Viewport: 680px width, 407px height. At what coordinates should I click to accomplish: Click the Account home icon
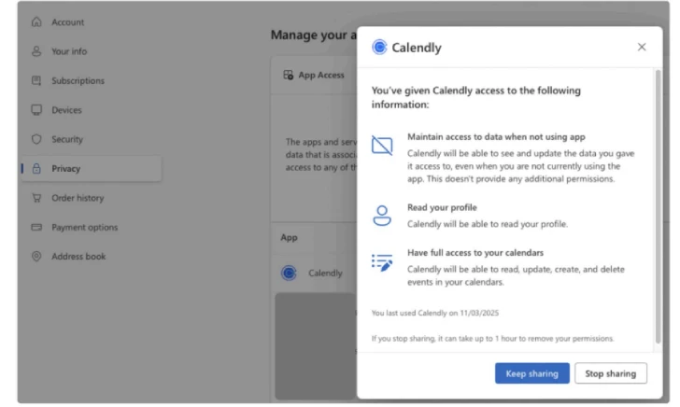36,21
